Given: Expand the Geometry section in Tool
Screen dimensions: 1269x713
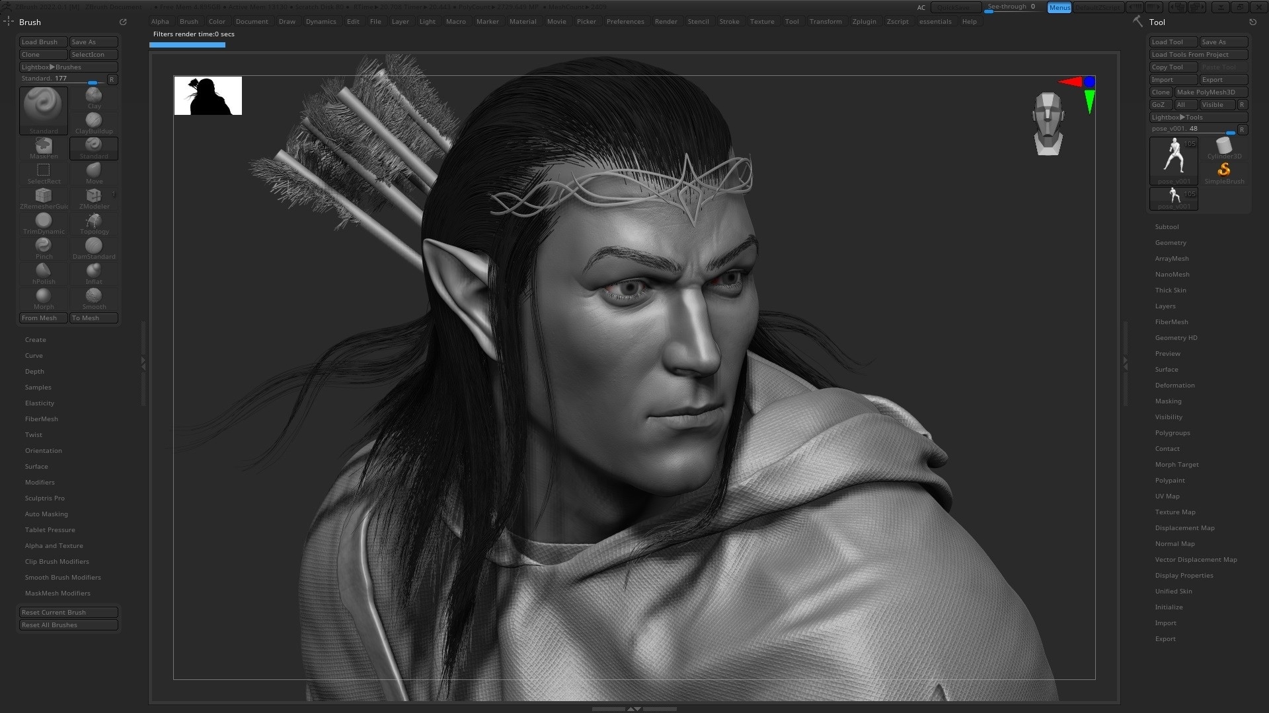Looking at the screenshot, I should tap(1171, 243).
